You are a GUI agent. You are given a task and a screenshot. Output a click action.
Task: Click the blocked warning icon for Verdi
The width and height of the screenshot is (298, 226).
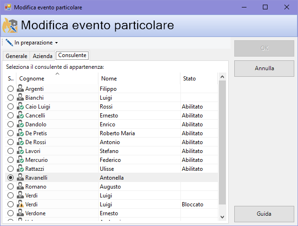tap(20, 204)
